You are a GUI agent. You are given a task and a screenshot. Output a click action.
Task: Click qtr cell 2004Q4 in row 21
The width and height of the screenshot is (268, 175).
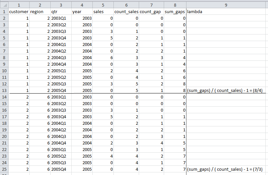[61, 143]
